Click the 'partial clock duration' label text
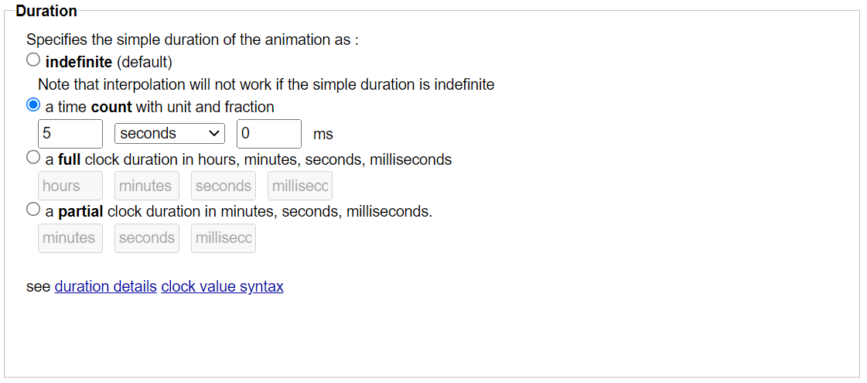Viewport: 867px width, 383px height. point(244,211)
